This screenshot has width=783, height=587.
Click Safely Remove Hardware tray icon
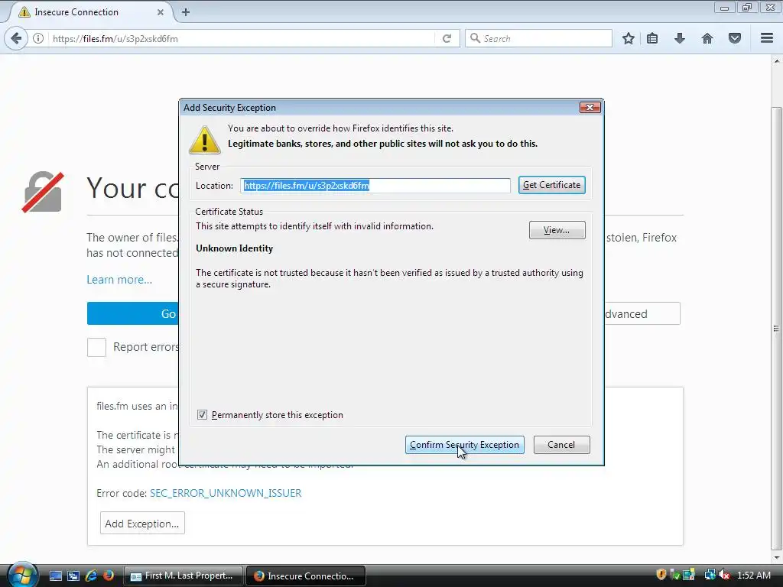pyautogui.click(x=674, y=575)
